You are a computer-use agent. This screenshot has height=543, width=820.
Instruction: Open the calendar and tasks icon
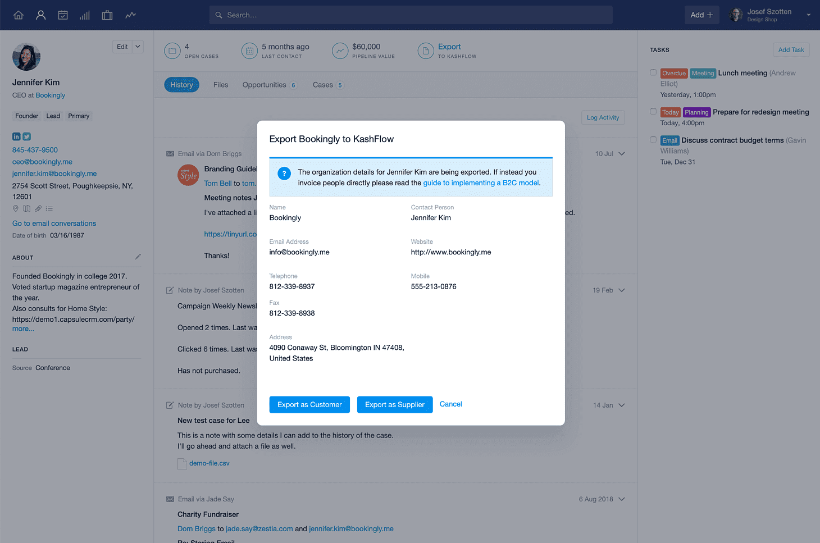click(x=63, y=15)
